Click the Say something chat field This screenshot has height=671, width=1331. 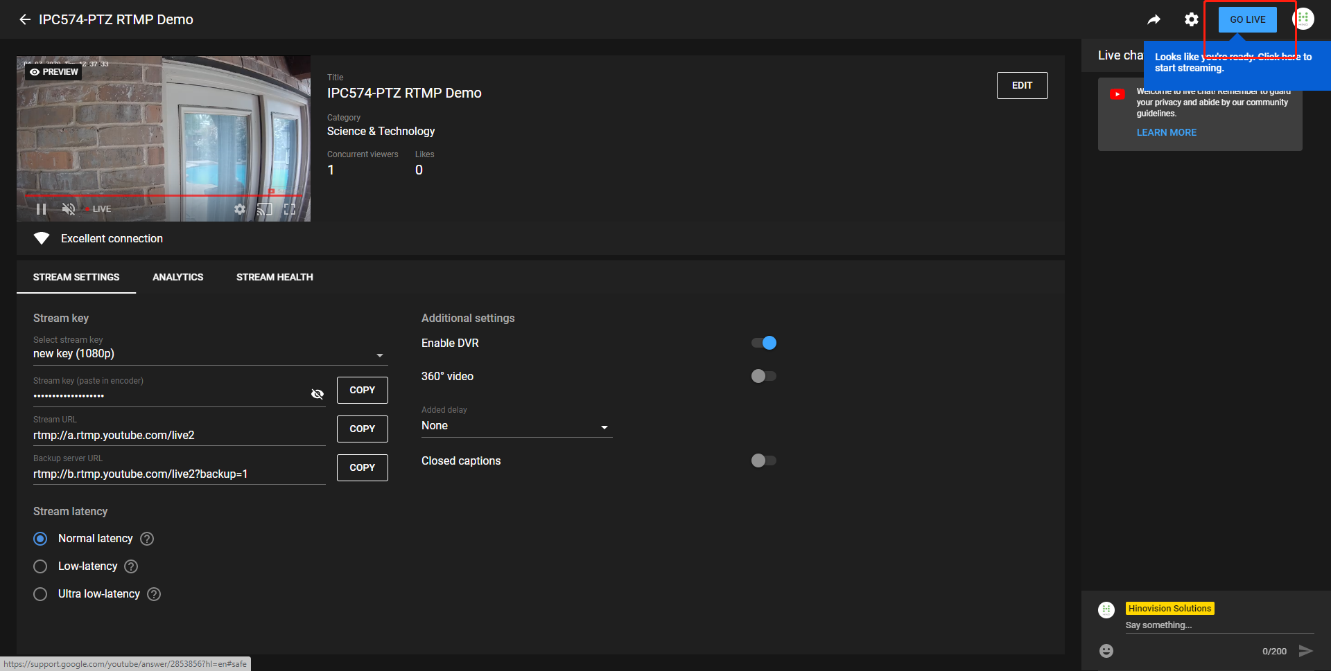[x=1219, y=625]
